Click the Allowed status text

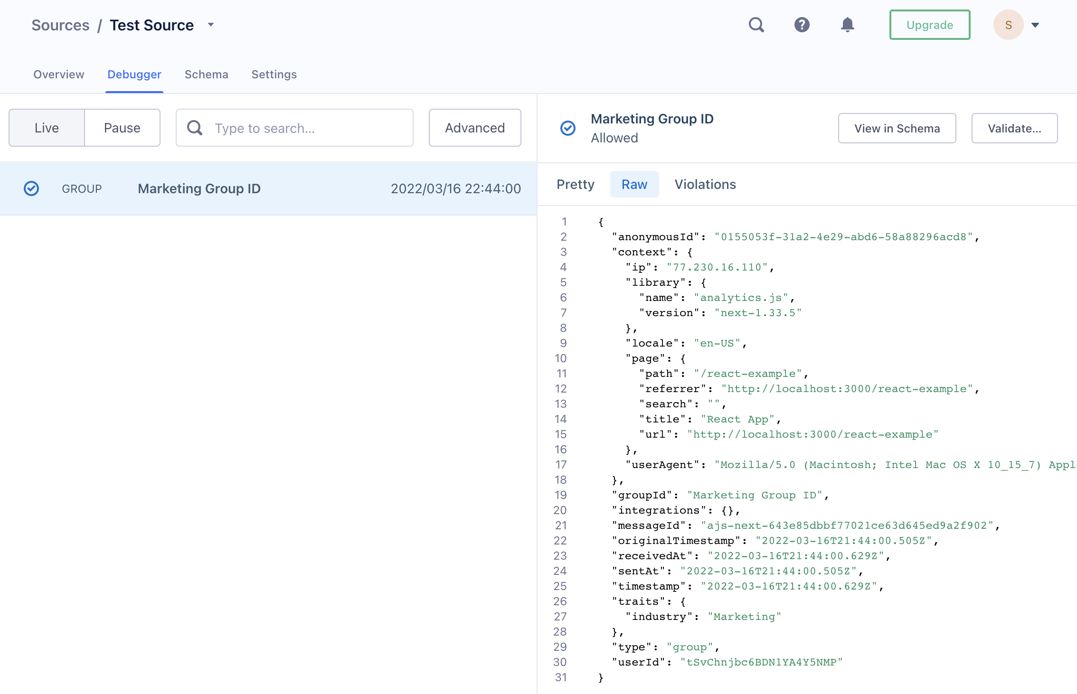[x=614, y=138]
